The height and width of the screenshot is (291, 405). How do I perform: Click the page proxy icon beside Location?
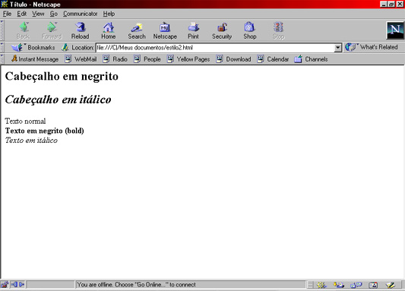[x=65, y=48]
